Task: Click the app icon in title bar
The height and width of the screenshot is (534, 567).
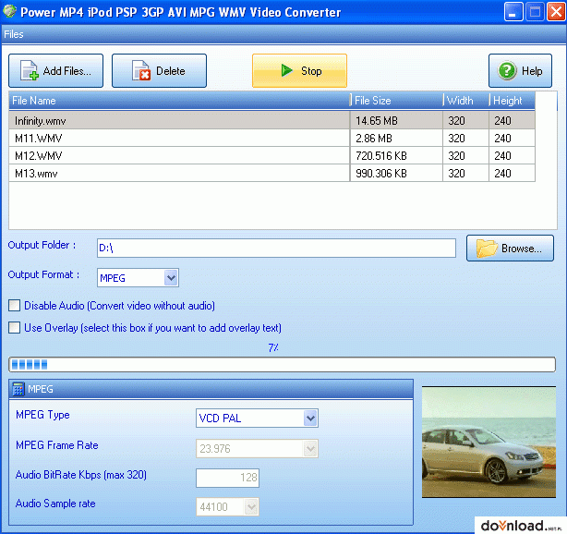Action: [x=9, y=11]
